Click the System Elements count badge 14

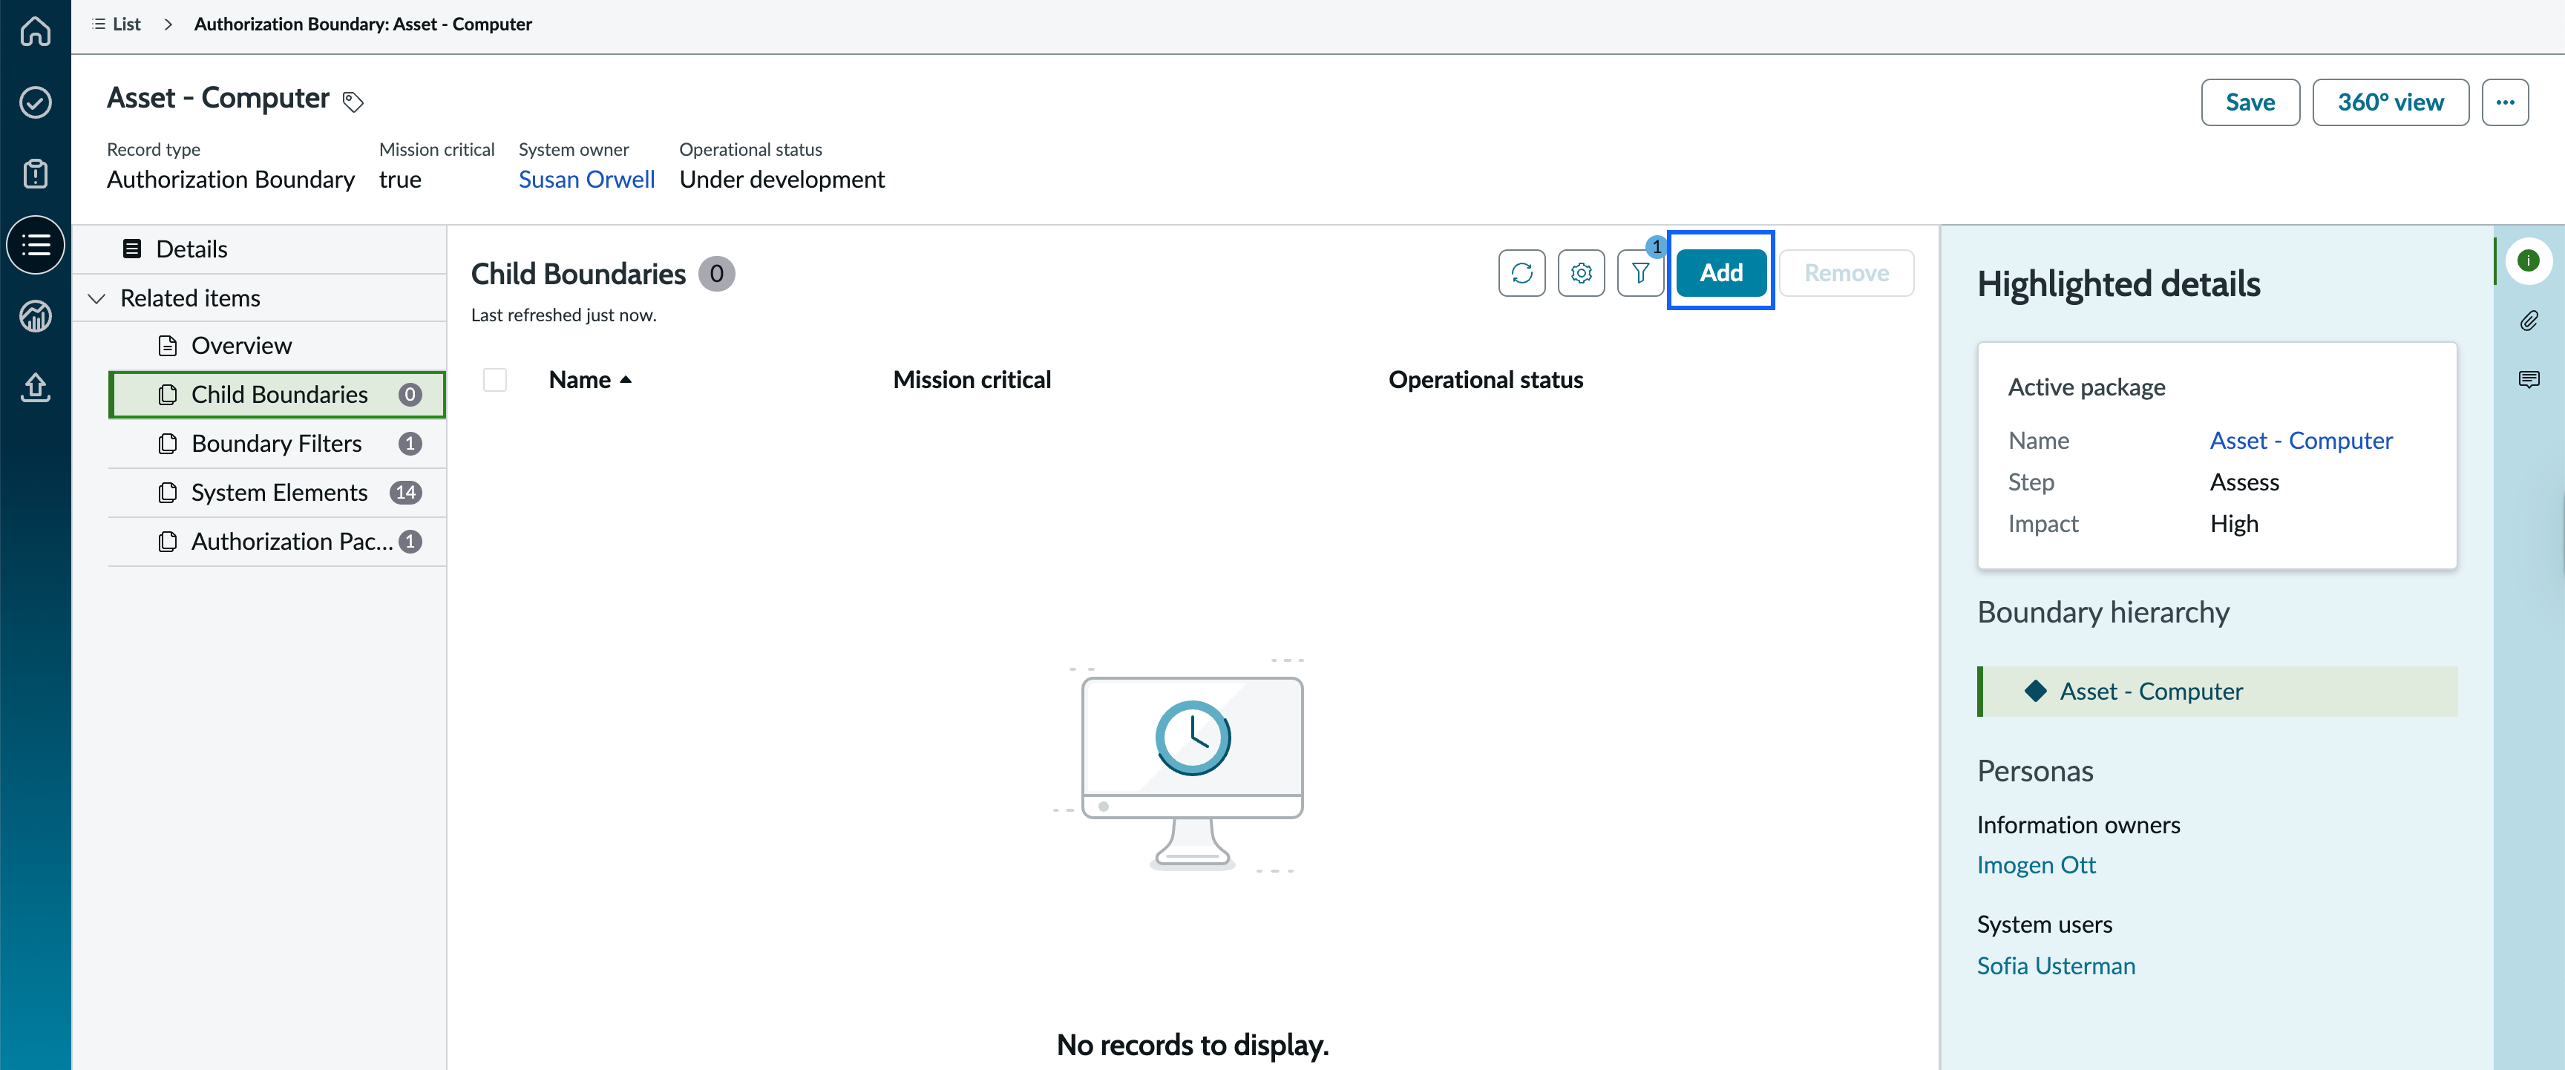tap(406, 492)
